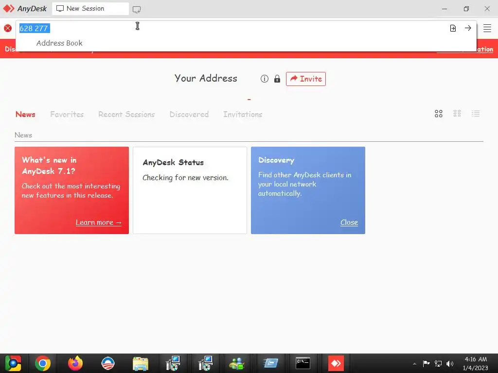Open the command prompt taskbar icon
The image size is (498, 373).
pyautogui.click(x=303, y=363)
